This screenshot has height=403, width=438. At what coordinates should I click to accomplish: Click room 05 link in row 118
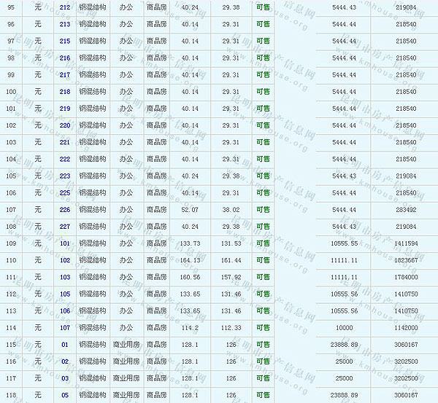[x=65, y=395]
